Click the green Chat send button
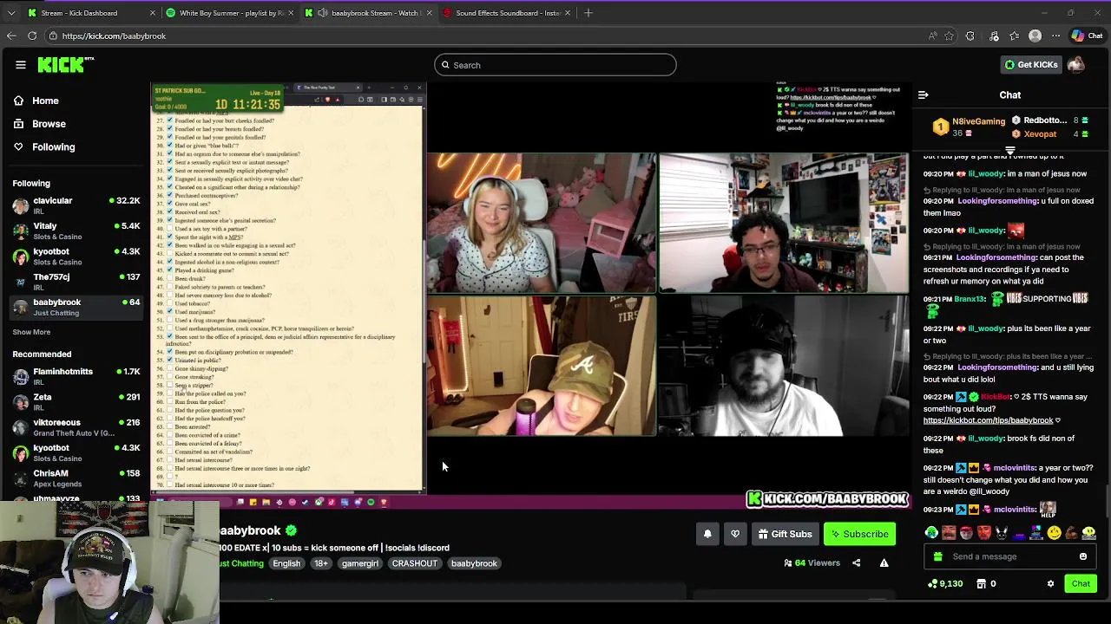This screenshot has height=624, width=1111. click(1081, 584)
